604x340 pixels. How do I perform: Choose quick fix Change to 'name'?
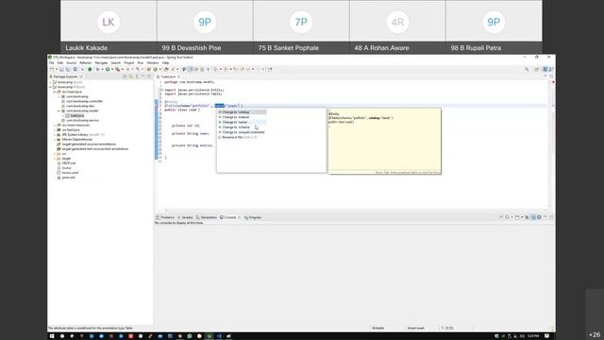[x=242, y=122]
